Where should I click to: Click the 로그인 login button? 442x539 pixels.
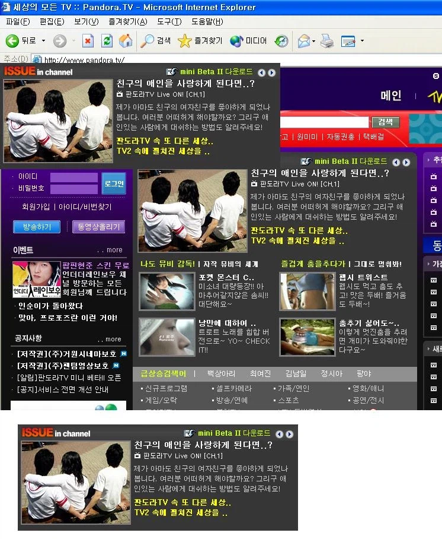(x=114, y=183)
